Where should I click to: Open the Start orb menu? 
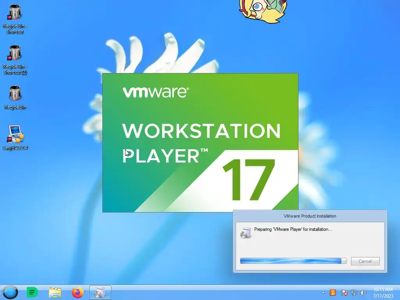coord(10,292)
